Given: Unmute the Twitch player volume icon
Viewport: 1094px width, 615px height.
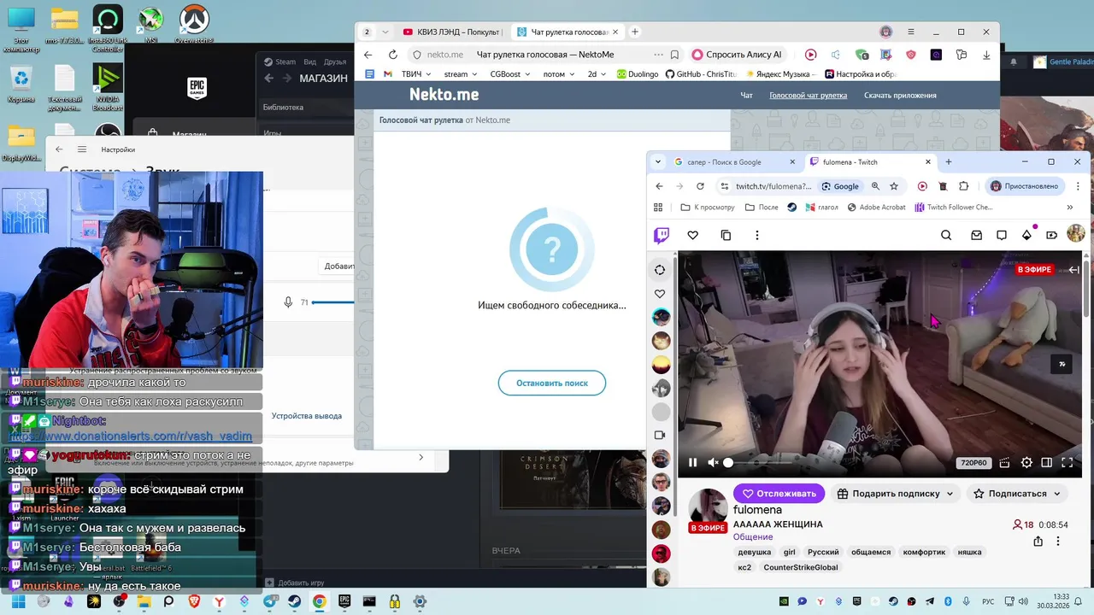Looking at the screenshot, I should 713,463.
